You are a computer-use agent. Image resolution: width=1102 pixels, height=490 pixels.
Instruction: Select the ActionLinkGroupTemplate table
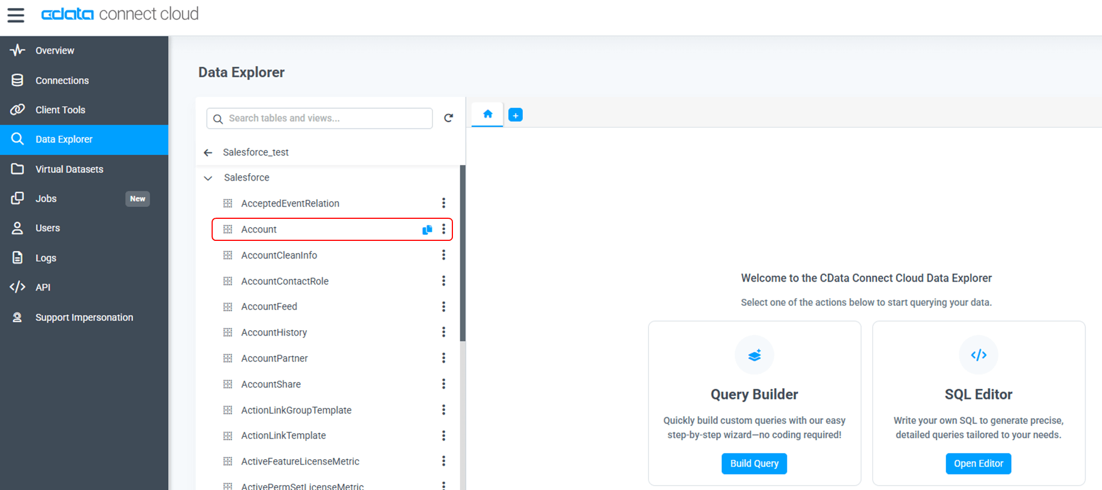tap(296, 410)
